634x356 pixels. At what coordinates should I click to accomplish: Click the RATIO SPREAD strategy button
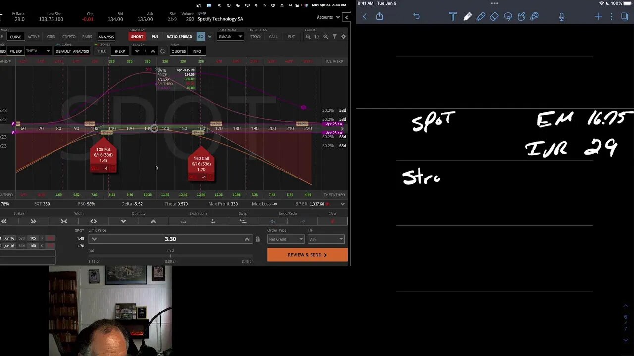[179, 37]
